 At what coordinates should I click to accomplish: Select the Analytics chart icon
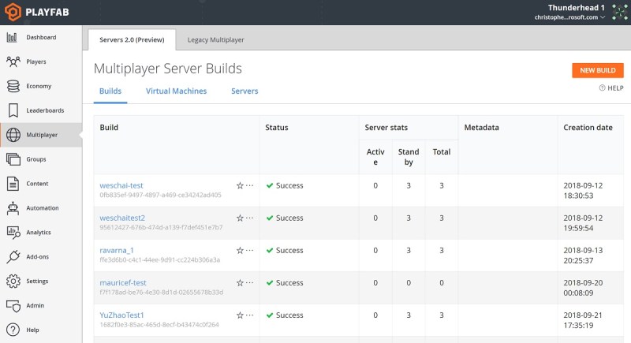click(13, 233)
